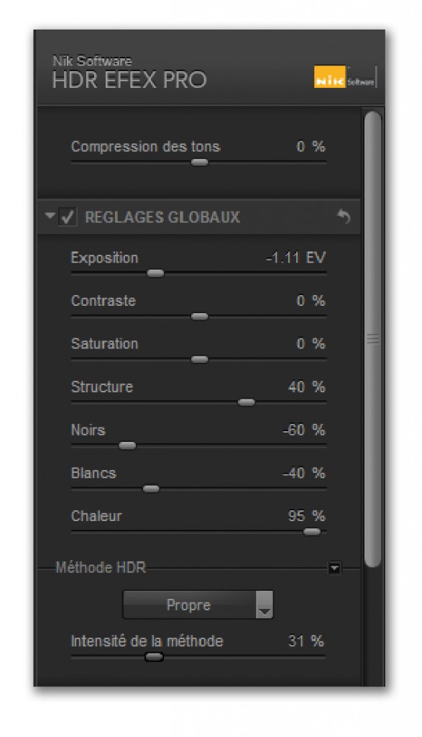Click the Chaleur slider handle
Screen dimensions: 422x737
coord(312,532)
